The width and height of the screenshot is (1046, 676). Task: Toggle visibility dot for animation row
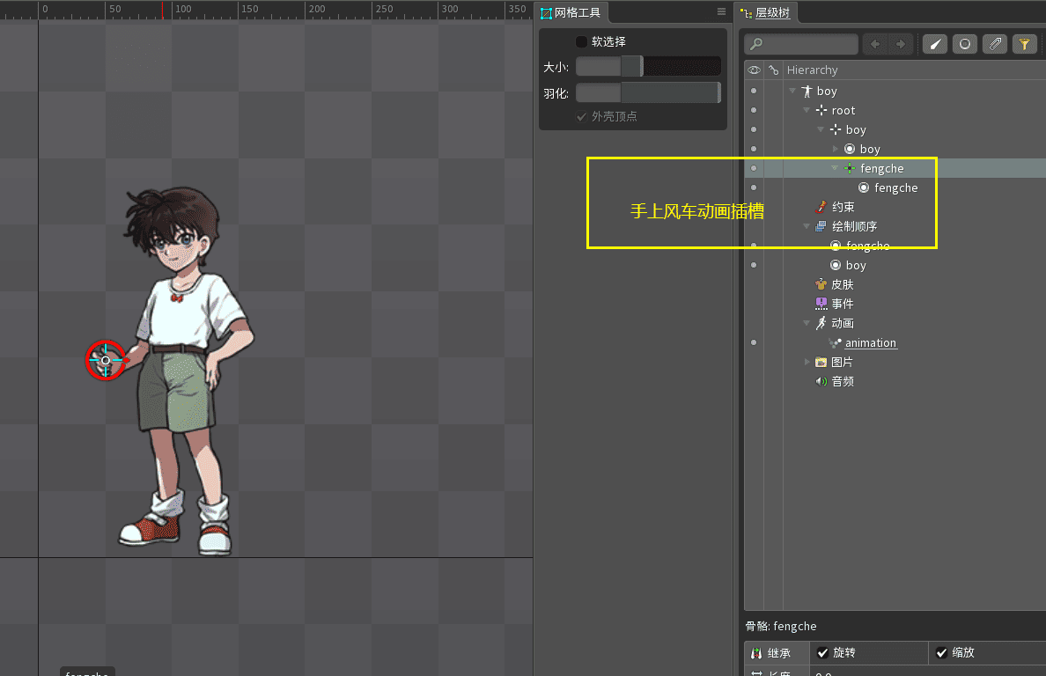[x=754, y=342]
